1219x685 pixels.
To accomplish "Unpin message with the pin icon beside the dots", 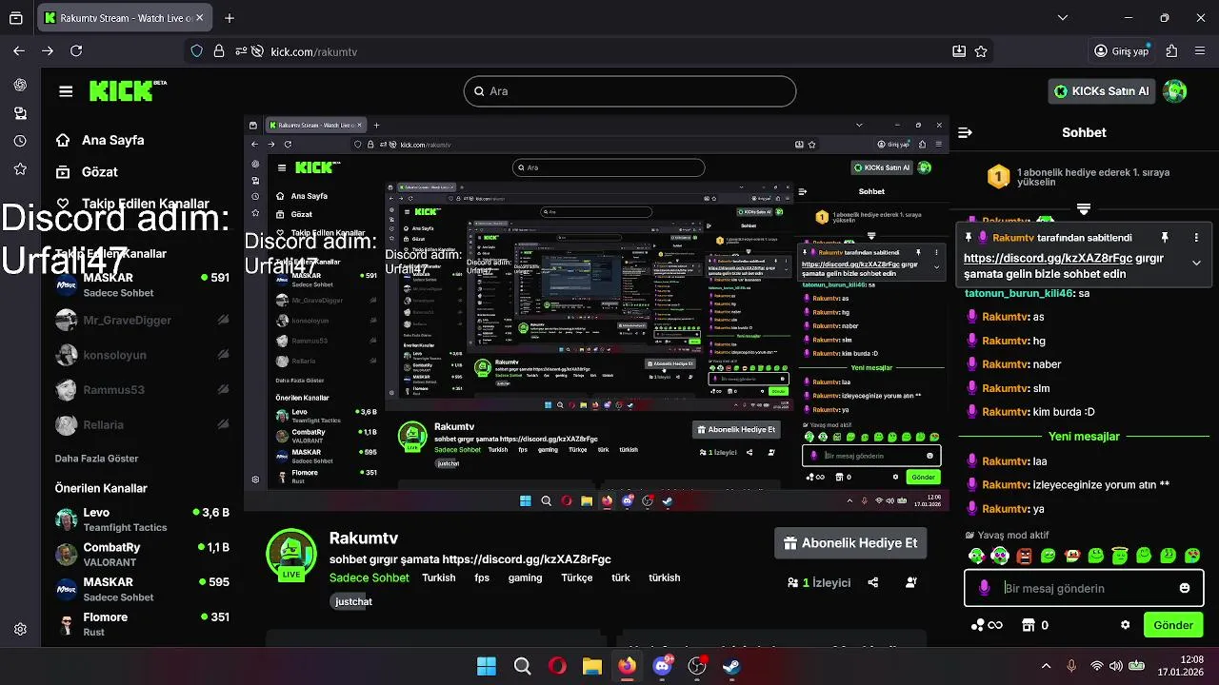I will 1164,237.
